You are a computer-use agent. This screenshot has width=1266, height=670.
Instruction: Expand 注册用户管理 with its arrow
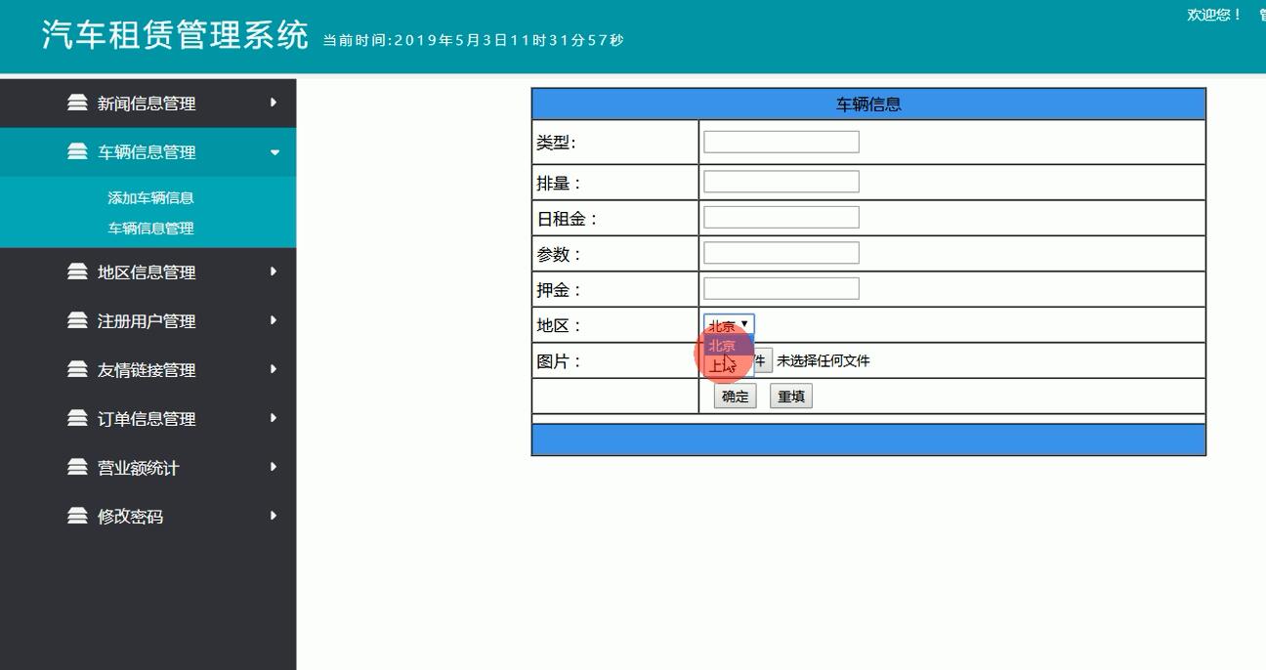tap(274, 319)
